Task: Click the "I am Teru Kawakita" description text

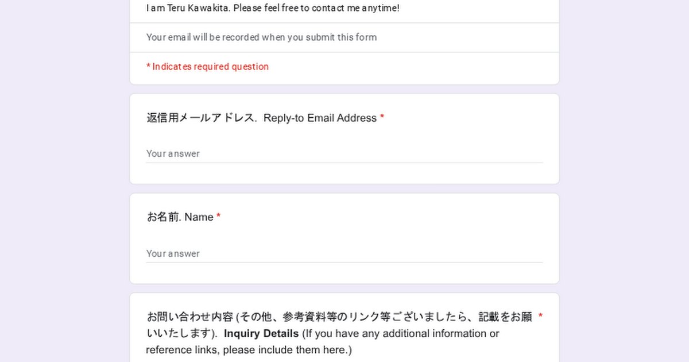Action: 273,8
